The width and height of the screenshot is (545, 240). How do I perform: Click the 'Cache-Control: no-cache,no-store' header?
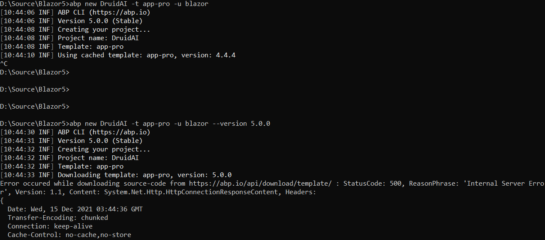[x=69, y=235]
